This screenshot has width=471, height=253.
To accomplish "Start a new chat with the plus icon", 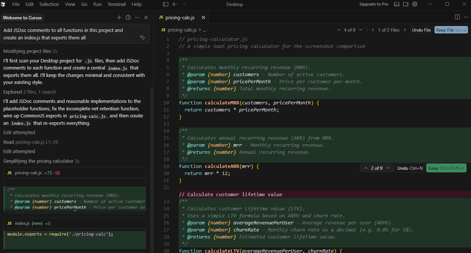I will point(119,17).
